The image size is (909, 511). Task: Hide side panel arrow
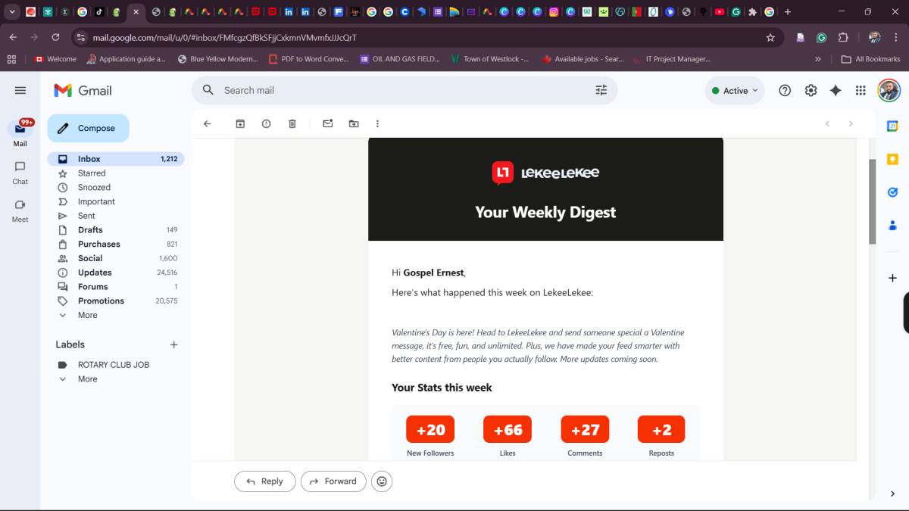pyautogui.click(x=892, y=494)
